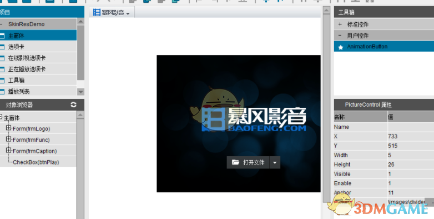Open the dropdown arrow beside 打开文件
434x219 pixels.
[x=275, y=162]
